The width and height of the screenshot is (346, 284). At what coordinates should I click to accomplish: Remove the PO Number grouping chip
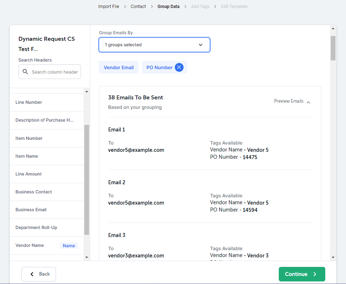179,67
